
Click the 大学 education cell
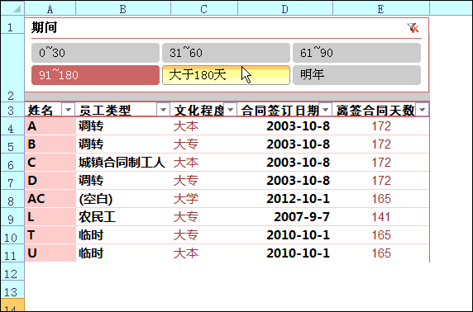coord(204,199)
